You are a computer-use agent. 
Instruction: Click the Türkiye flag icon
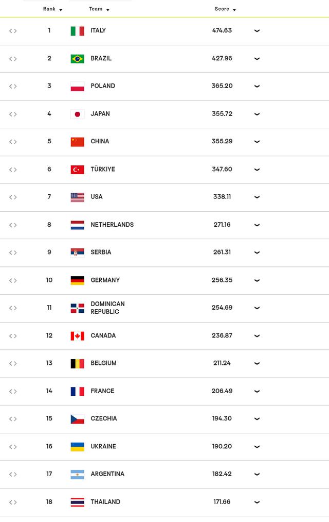click(x=77, y=170)
